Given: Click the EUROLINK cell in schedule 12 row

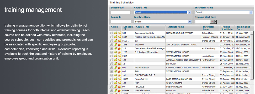Looking at the screenshot, I should tap(183, 64).
